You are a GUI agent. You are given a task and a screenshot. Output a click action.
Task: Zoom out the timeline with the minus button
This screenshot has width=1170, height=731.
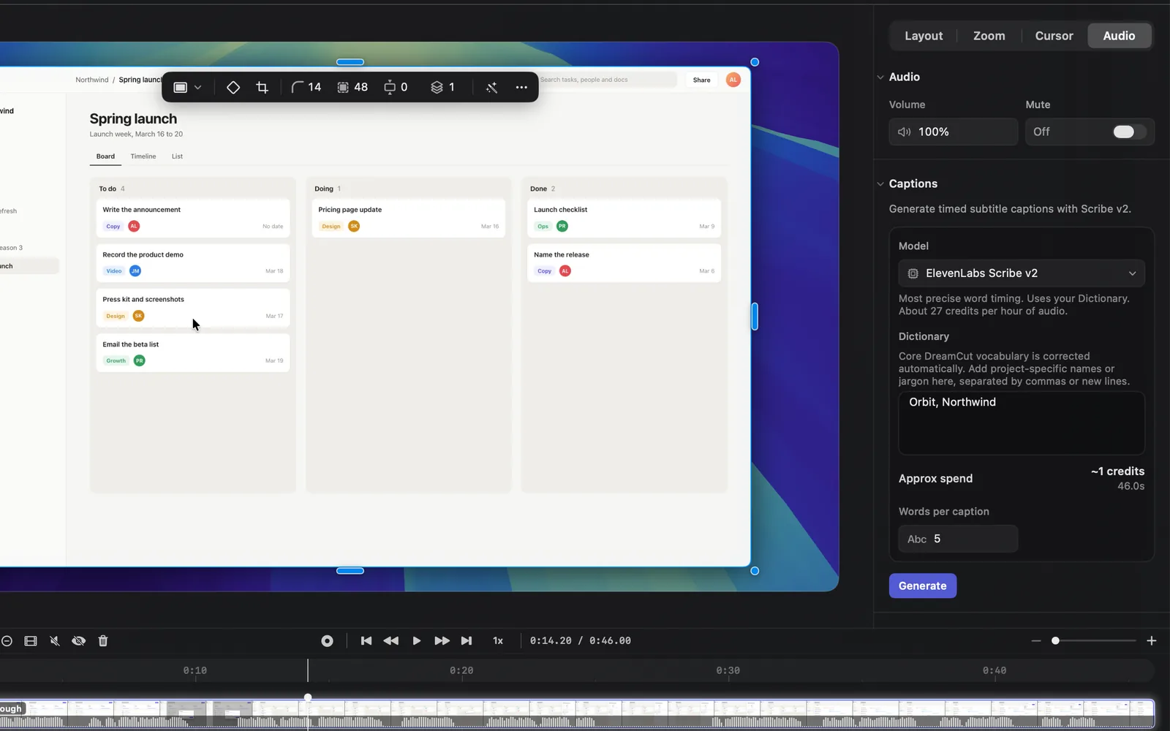(1035, 640)
